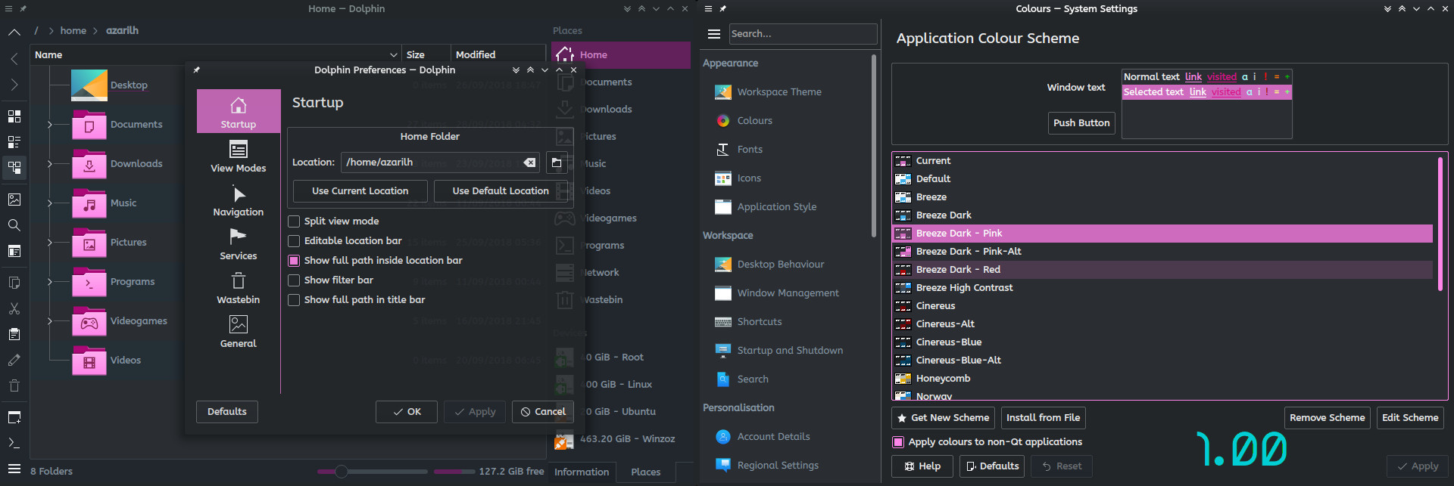The image size is (1454, 486).
Task: Click Cancel in Dolphin Preferences
Action: (543, 412)
